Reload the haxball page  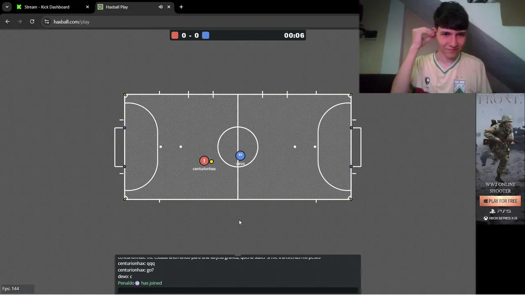[32, 22]
